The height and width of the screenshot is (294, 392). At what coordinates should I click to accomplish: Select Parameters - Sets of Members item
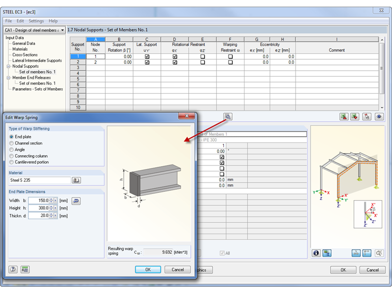click(38, 89)
